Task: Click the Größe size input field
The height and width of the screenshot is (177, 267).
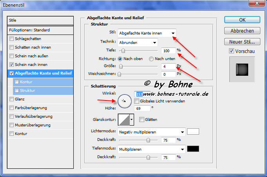Action: pos(167,66)
